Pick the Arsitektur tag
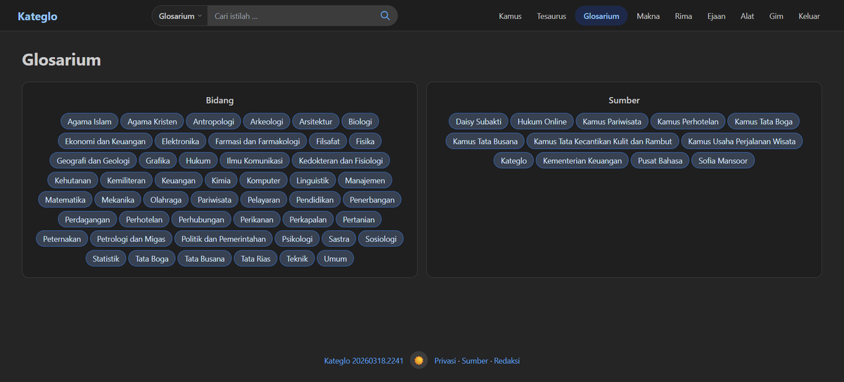The width and height of the screenshot is (844, 382). point(316,122)
